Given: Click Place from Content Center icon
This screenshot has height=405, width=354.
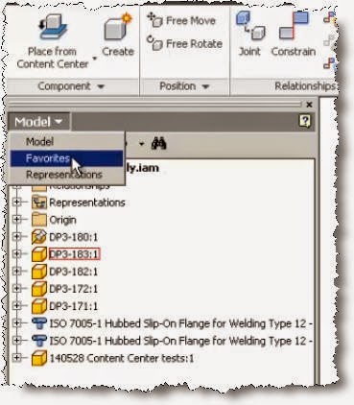Looking at the screenshot, I should tap(53, 27).
